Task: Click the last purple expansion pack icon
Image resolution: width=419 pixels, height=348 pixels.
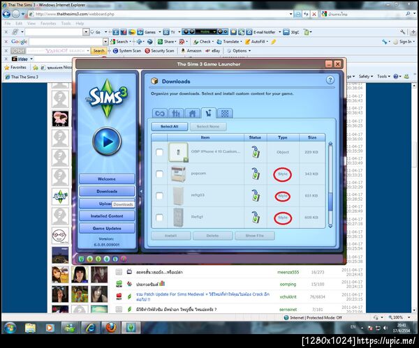Action: tap(124, 259)
